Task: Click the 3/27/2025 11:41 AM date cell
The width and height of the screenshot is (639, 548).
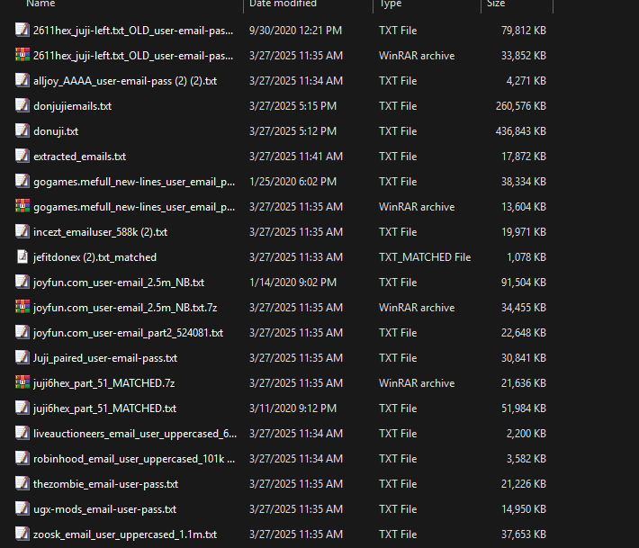Action: point(296,157)
